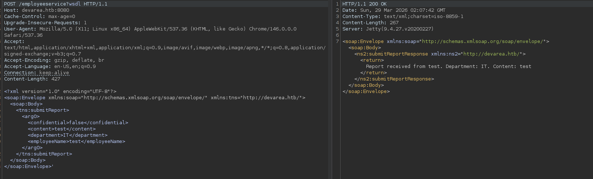Click the User-Agent Mozilla/5.0 header line
Screen dimensions: 593x179
(150, 29)
